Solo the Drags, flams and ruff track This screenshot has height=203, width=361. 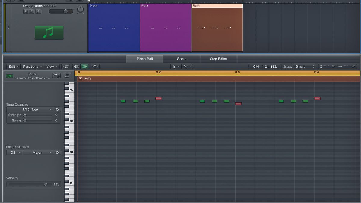click(x=31, y=11)
